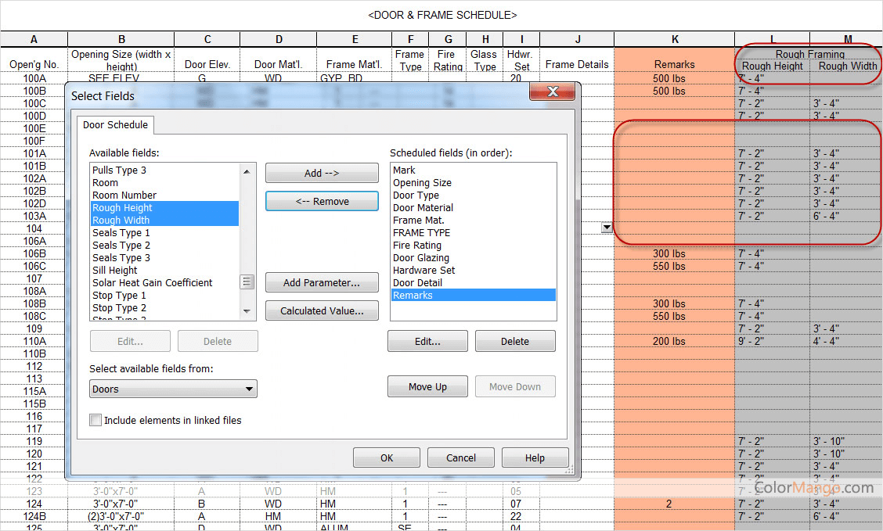883x531 pixels.
Task: Choose Fire Rating in Scheduled fields
Action: tap(417, 246)
